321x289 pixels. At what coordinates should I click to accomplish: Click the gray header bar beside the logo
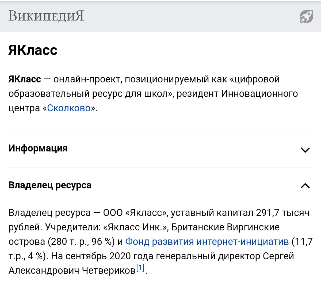point(187,16)
